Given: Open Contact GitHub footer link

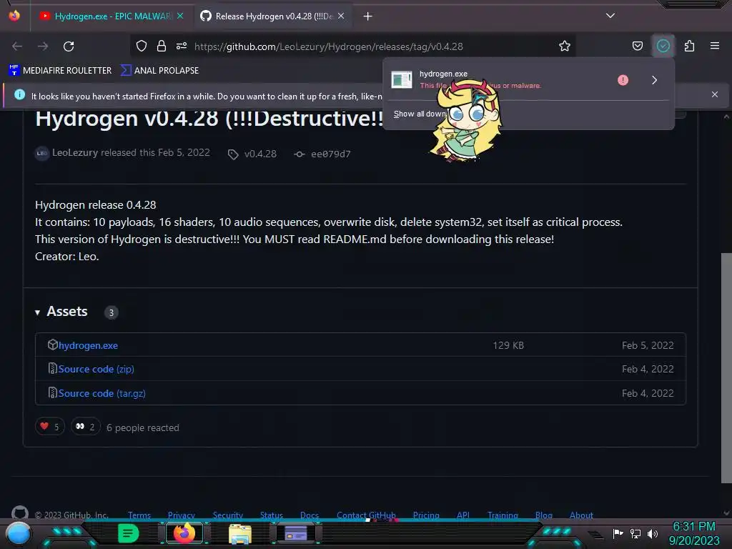Looking at the screenshot, I should 366,515.
